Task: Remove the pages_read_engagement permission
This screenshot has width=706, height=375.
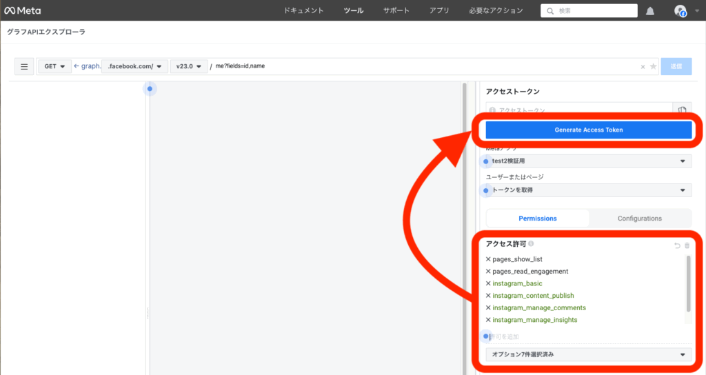Action: pyautogui.click(x=488, y=272)
